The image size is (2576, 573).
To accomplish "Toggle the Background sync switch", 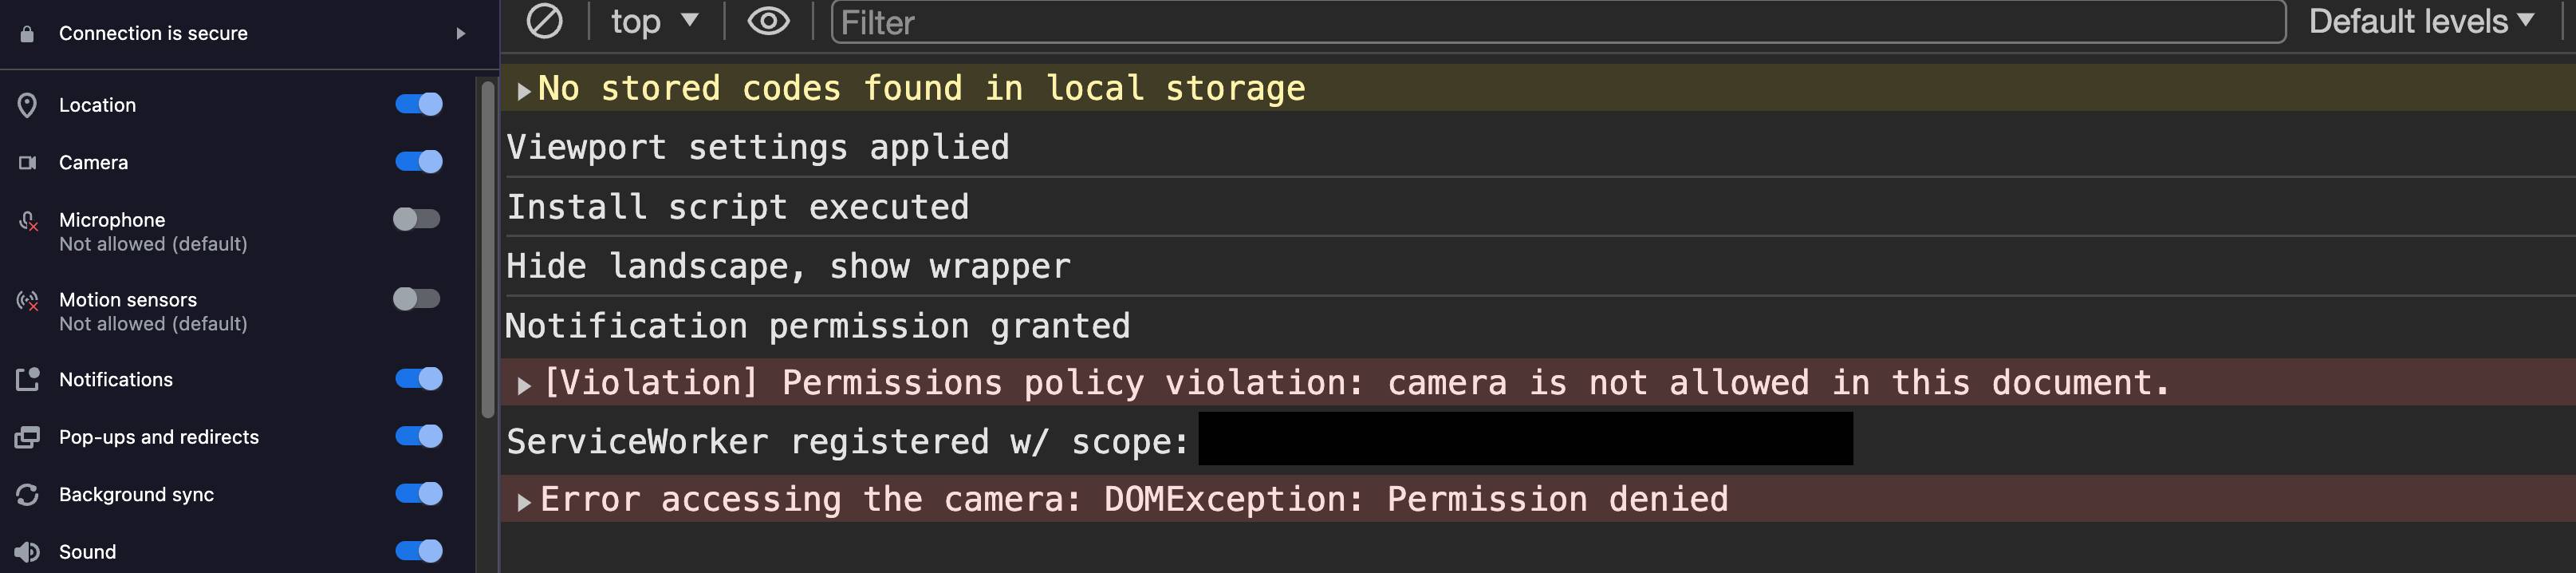I will click(418, 494).
